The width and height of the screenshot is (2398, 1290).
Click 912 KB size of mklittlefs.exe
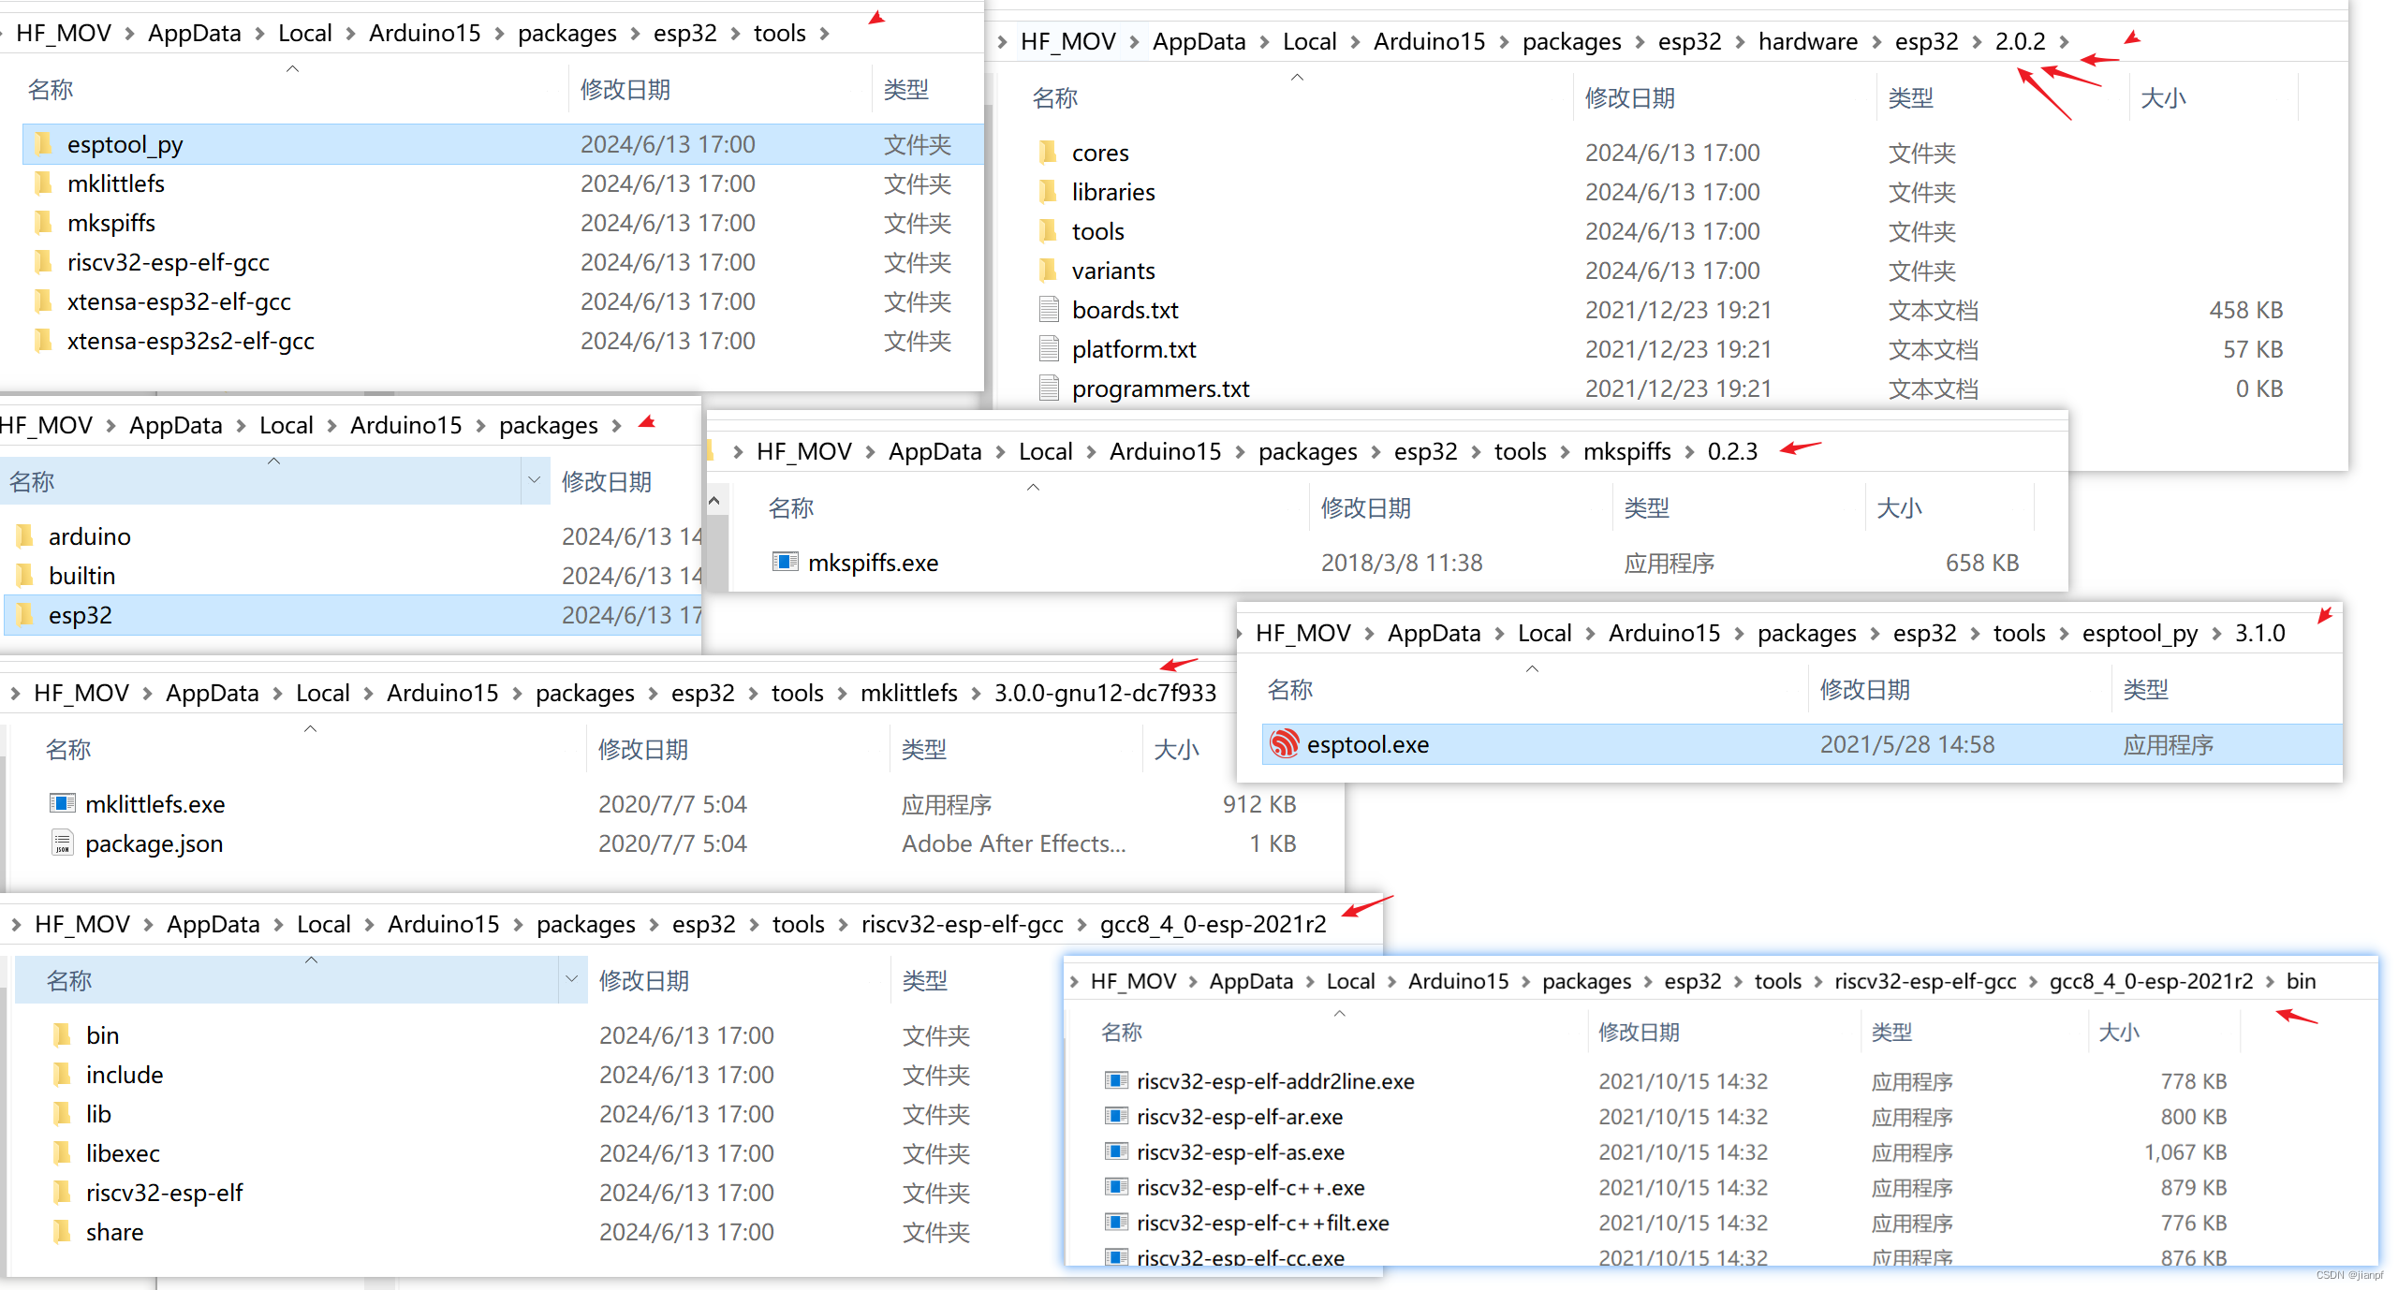(x=1258, y=804)
